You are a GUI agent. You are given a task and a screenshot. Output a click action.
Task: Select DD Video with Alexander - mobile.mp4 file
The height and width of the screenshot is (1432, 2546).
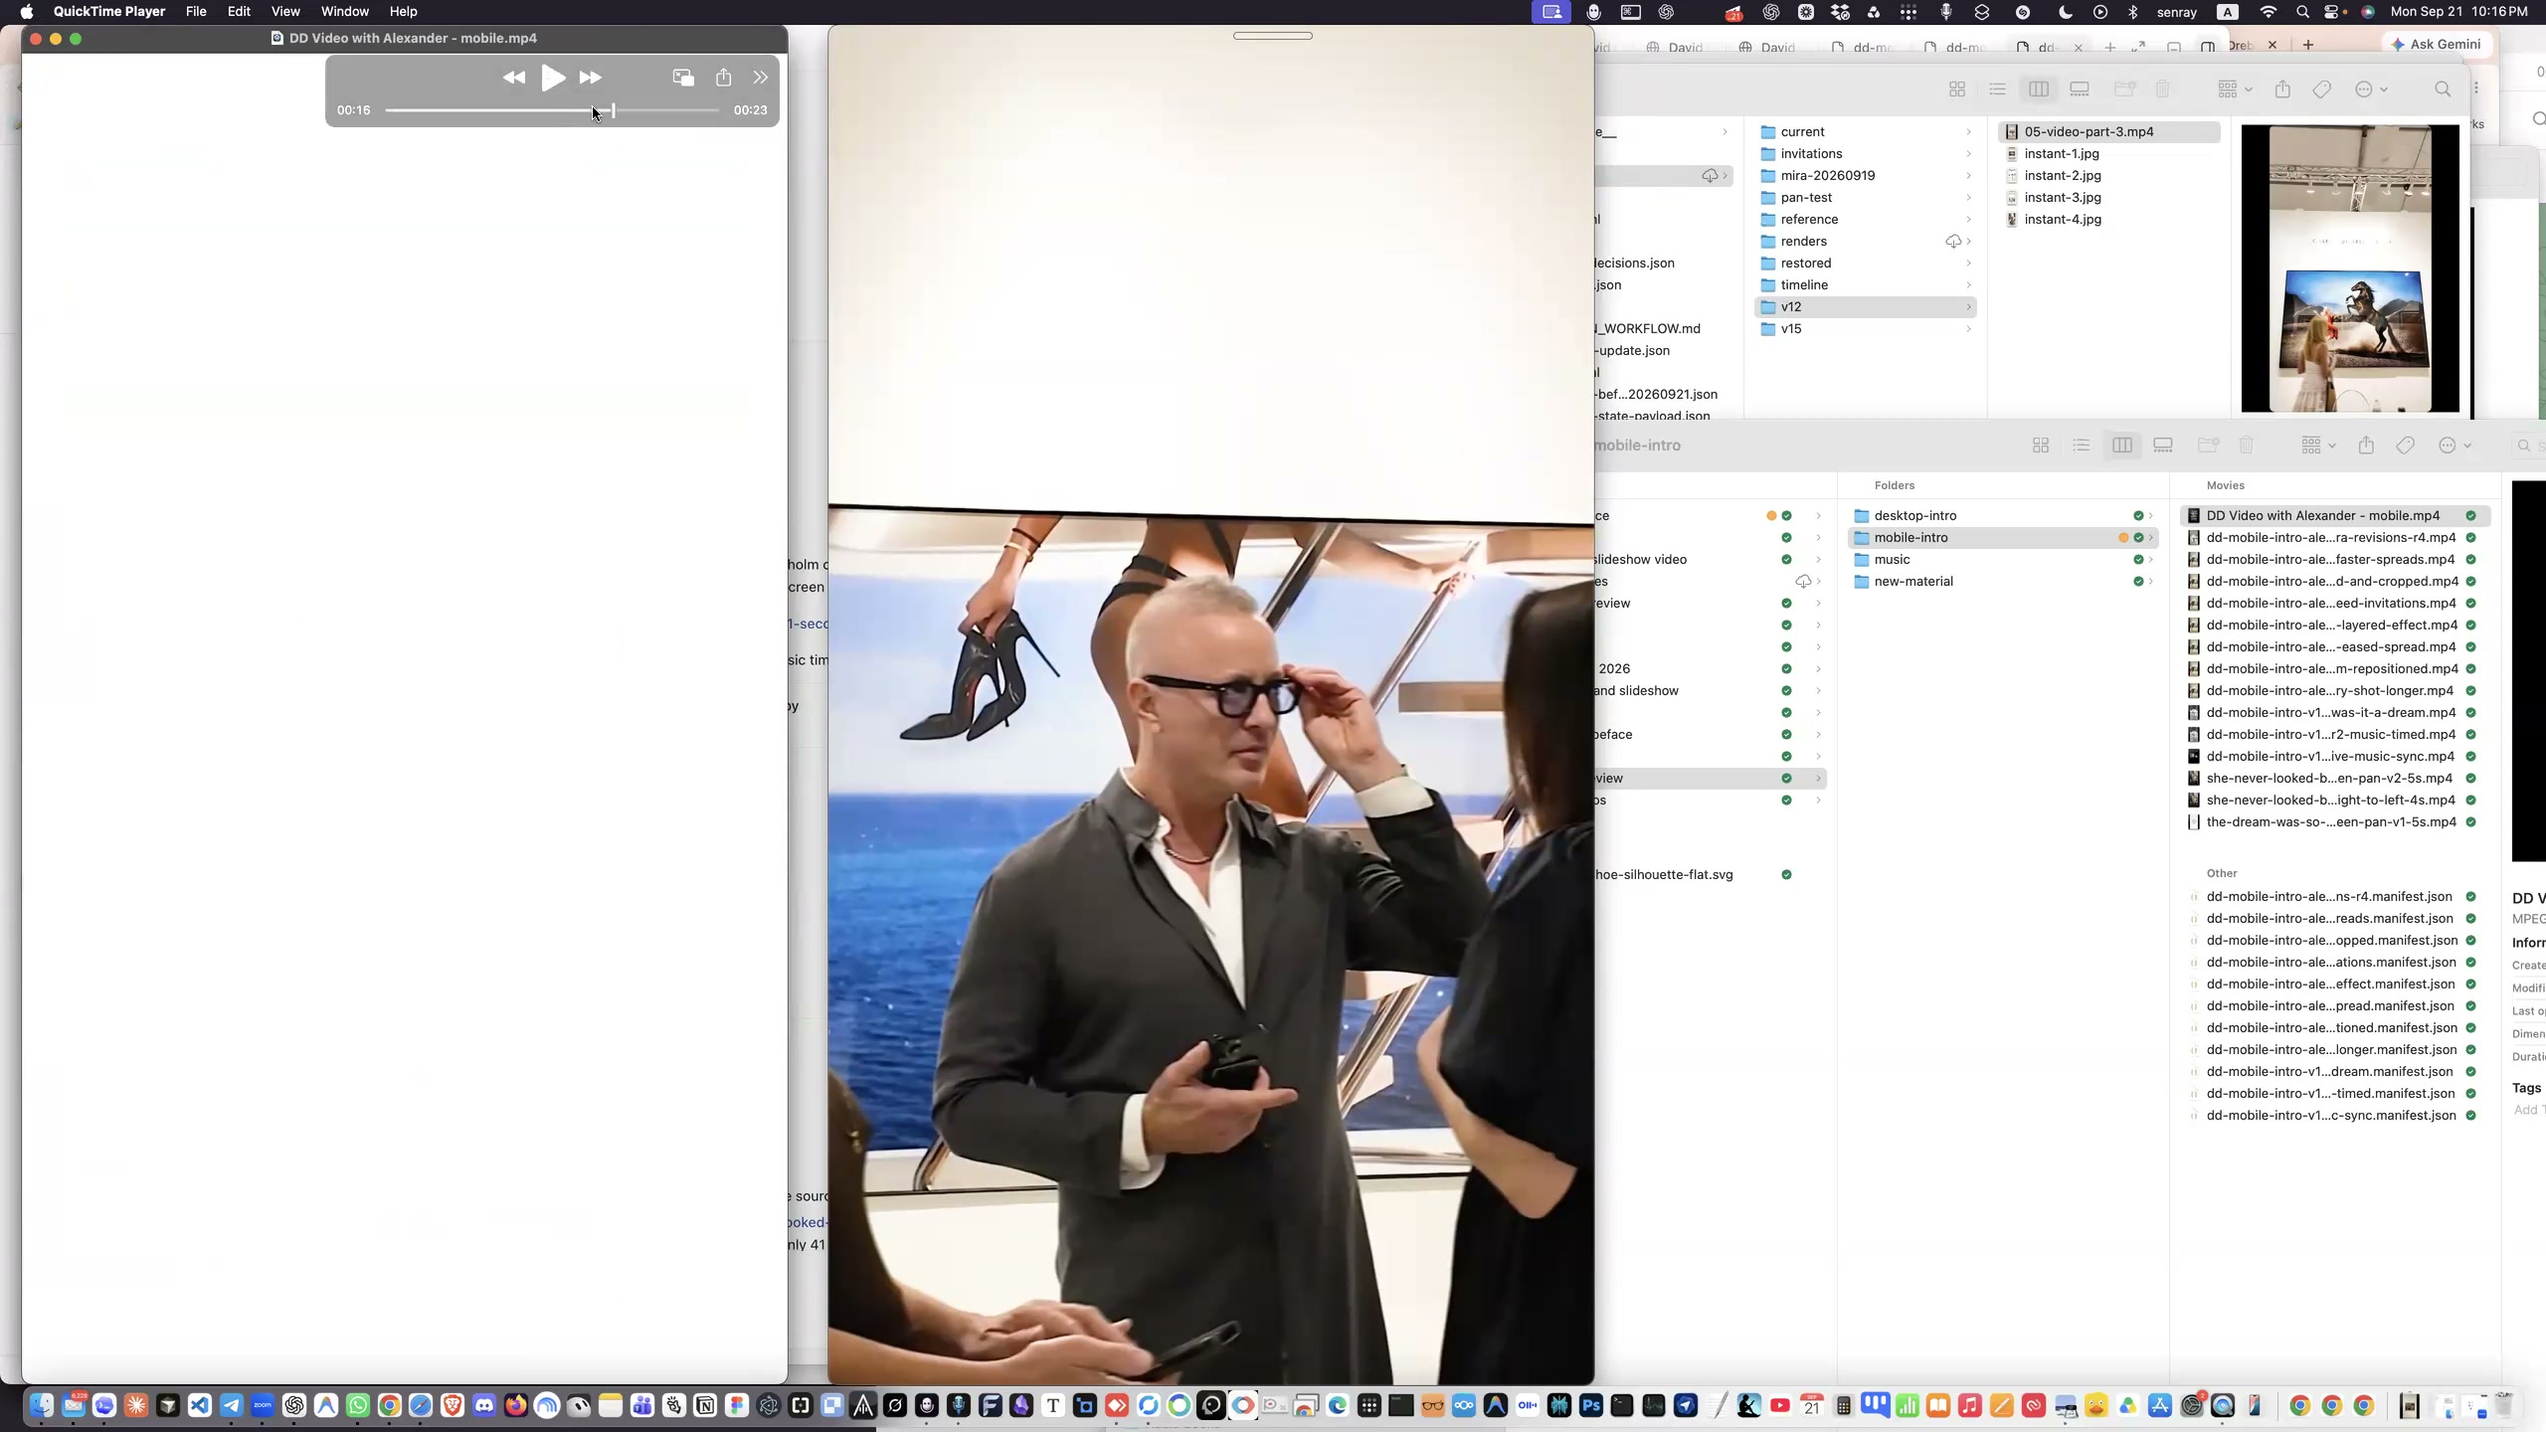(x=2335, y=516)
